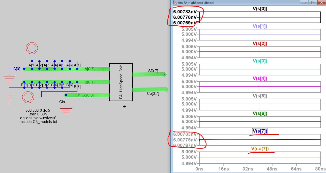Viewport: 326px width, 173px height.
Task: Select the S[0:7] output bus
Action: tap(149, 74)
